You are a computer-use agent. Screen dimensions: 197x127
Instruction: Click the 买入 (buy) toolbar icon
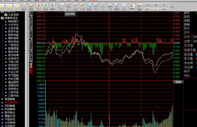tap(39, 6)
